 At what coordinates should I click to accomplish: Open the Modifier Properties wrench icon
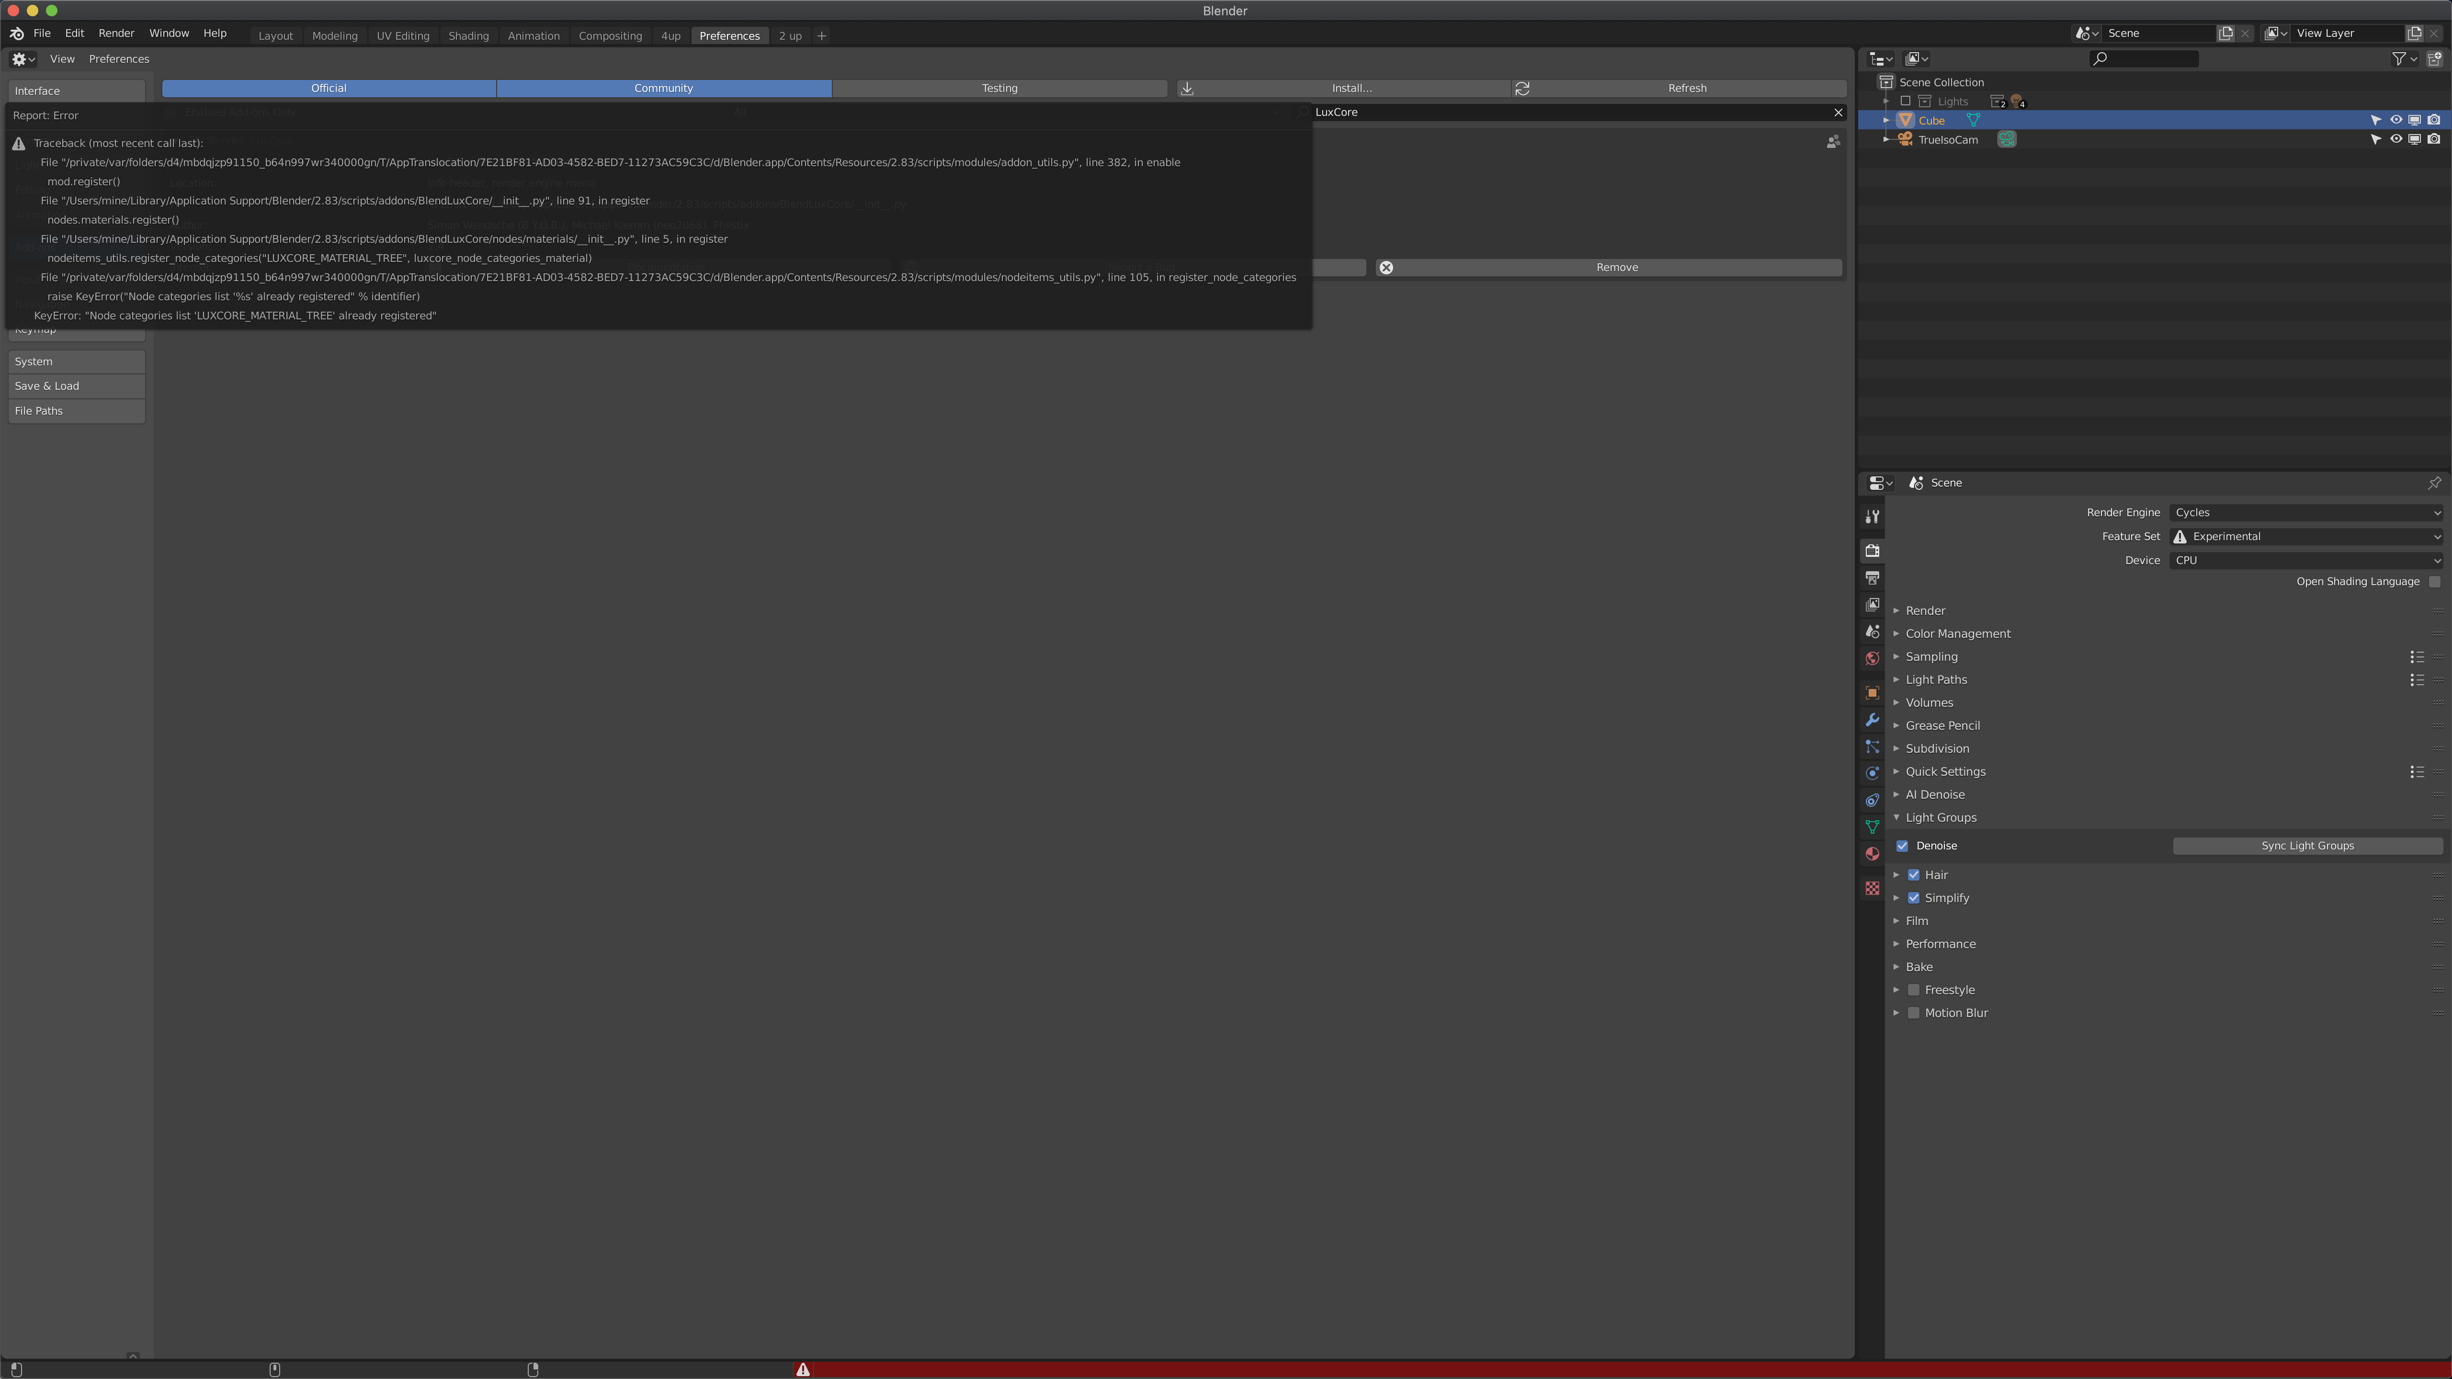pos(1872,721)
